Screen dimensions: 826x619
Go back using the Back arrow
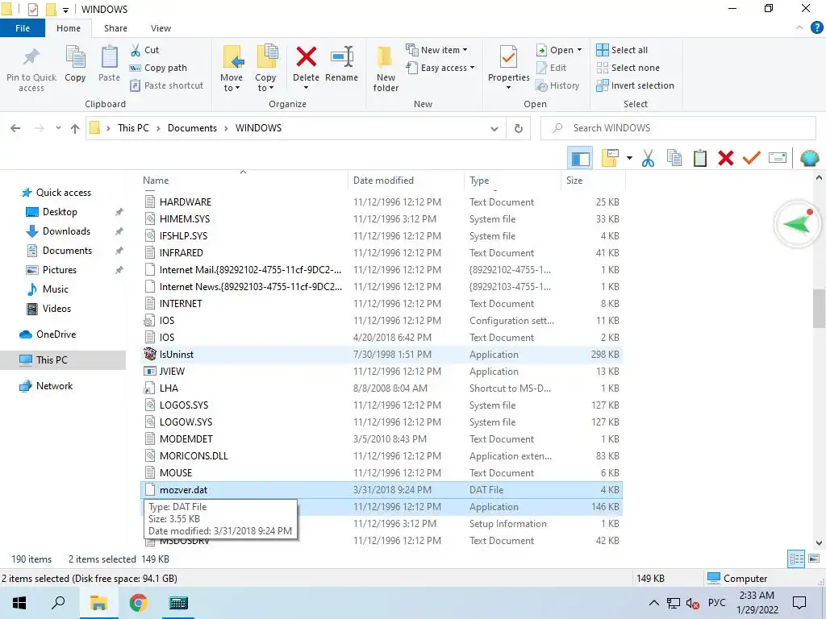pyautogui.click(x=16, y=128)
